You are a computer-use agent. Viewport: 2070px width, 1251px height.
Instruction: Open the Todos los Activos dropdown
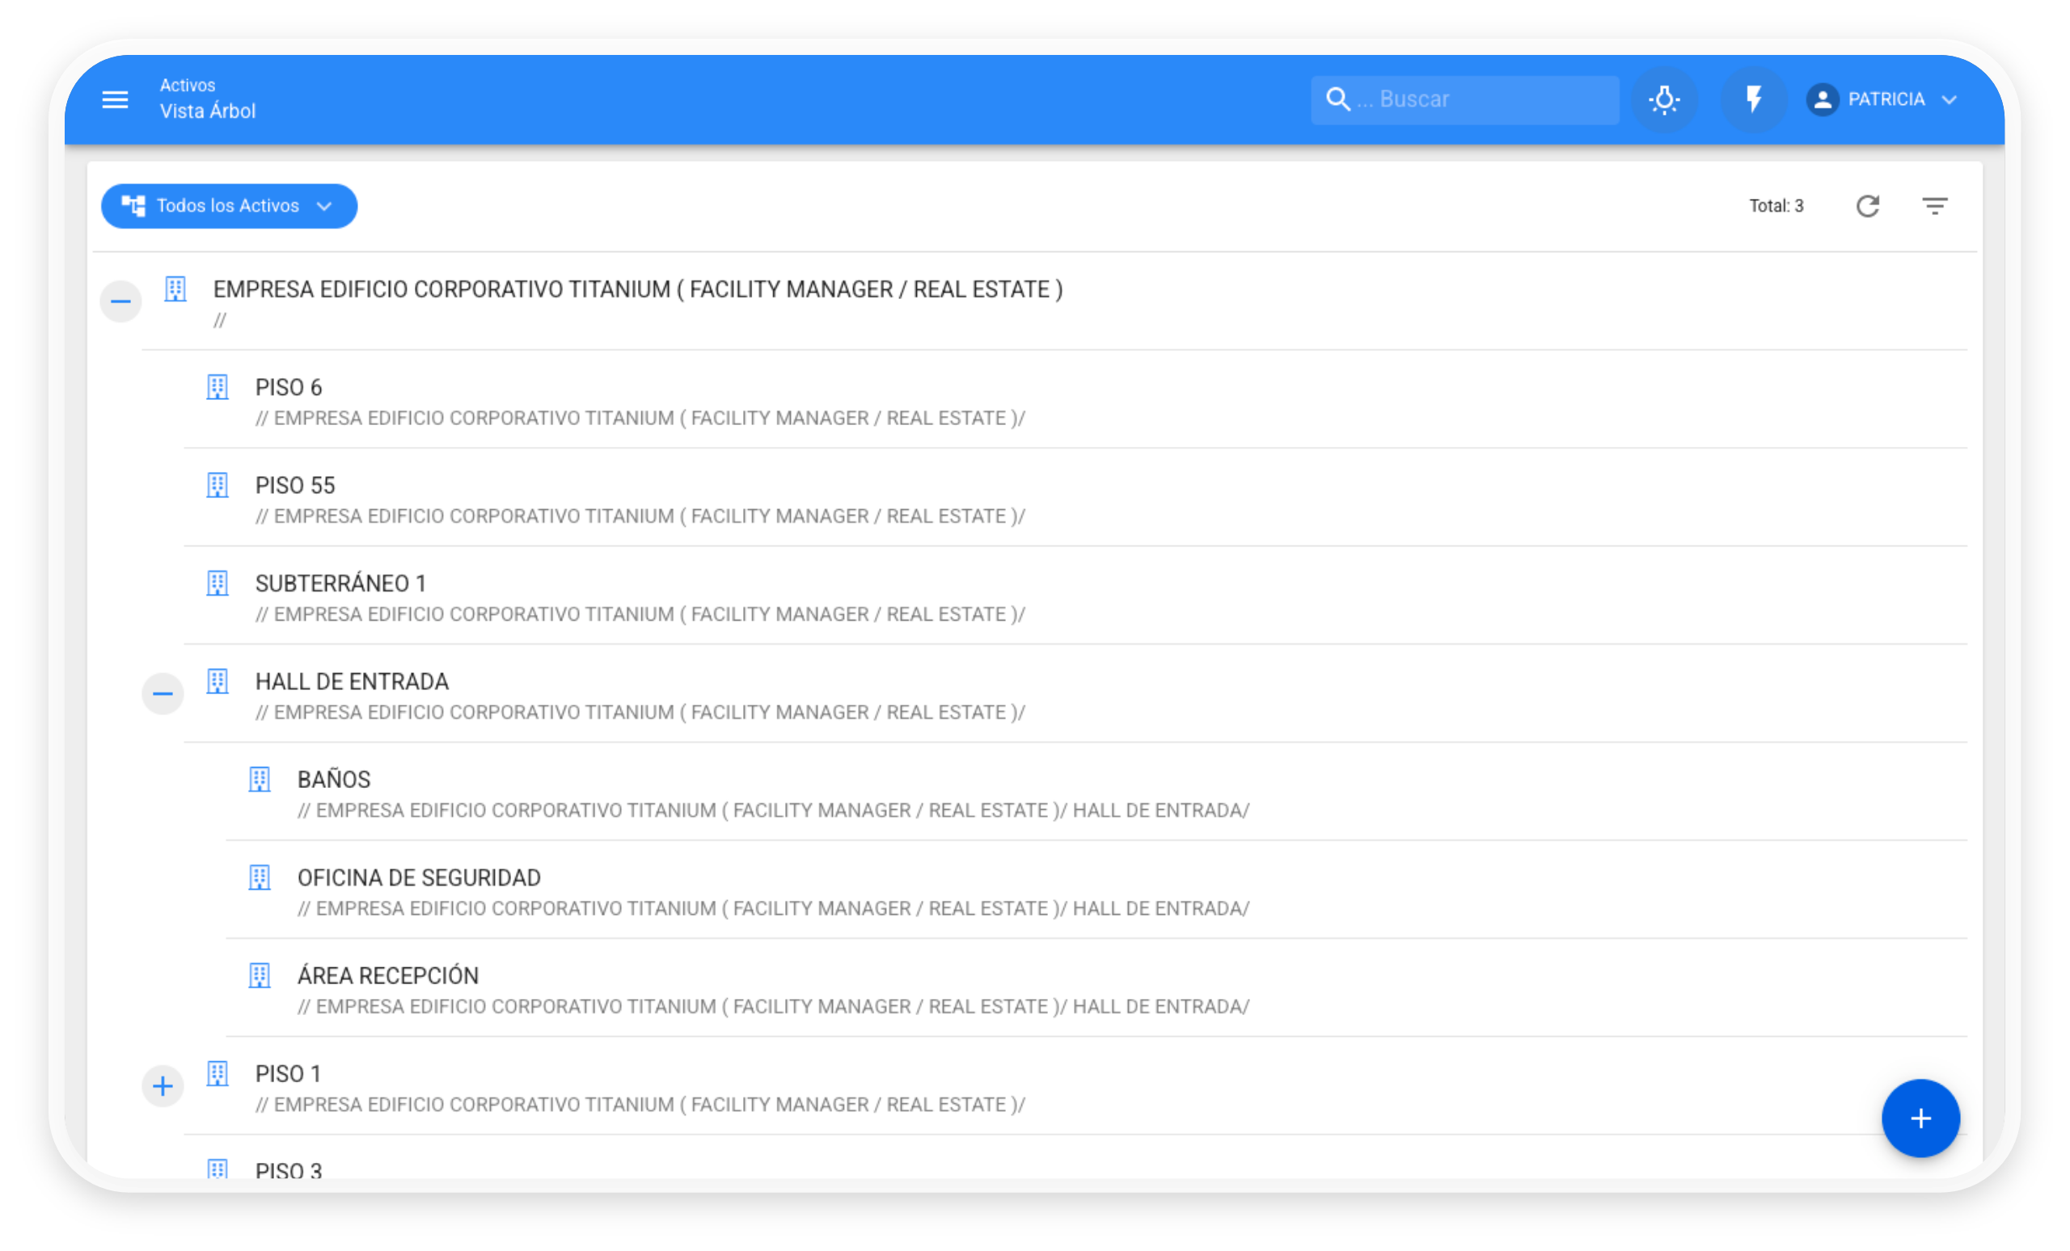click(x=229, y=206)
